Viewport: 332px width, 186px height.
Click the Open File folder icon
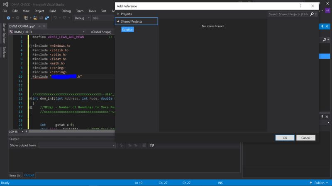tap(35, 18)
